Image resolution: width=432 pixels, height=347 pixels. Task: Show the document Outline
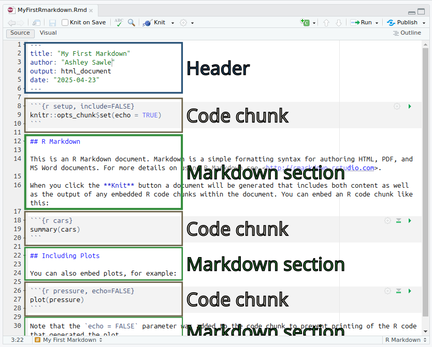[x=407, y=33]
